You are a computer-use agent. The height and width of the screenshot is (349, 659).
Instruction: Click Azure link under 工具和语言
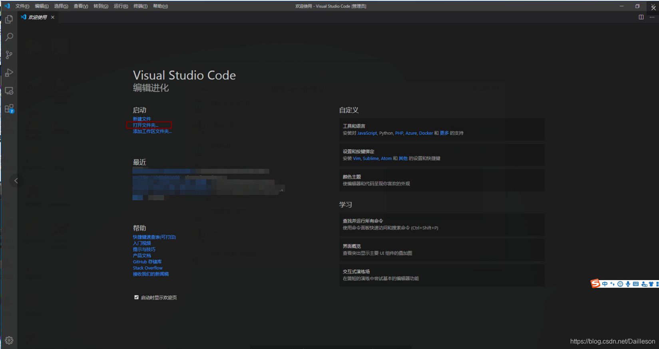click(x=411, y=133)
